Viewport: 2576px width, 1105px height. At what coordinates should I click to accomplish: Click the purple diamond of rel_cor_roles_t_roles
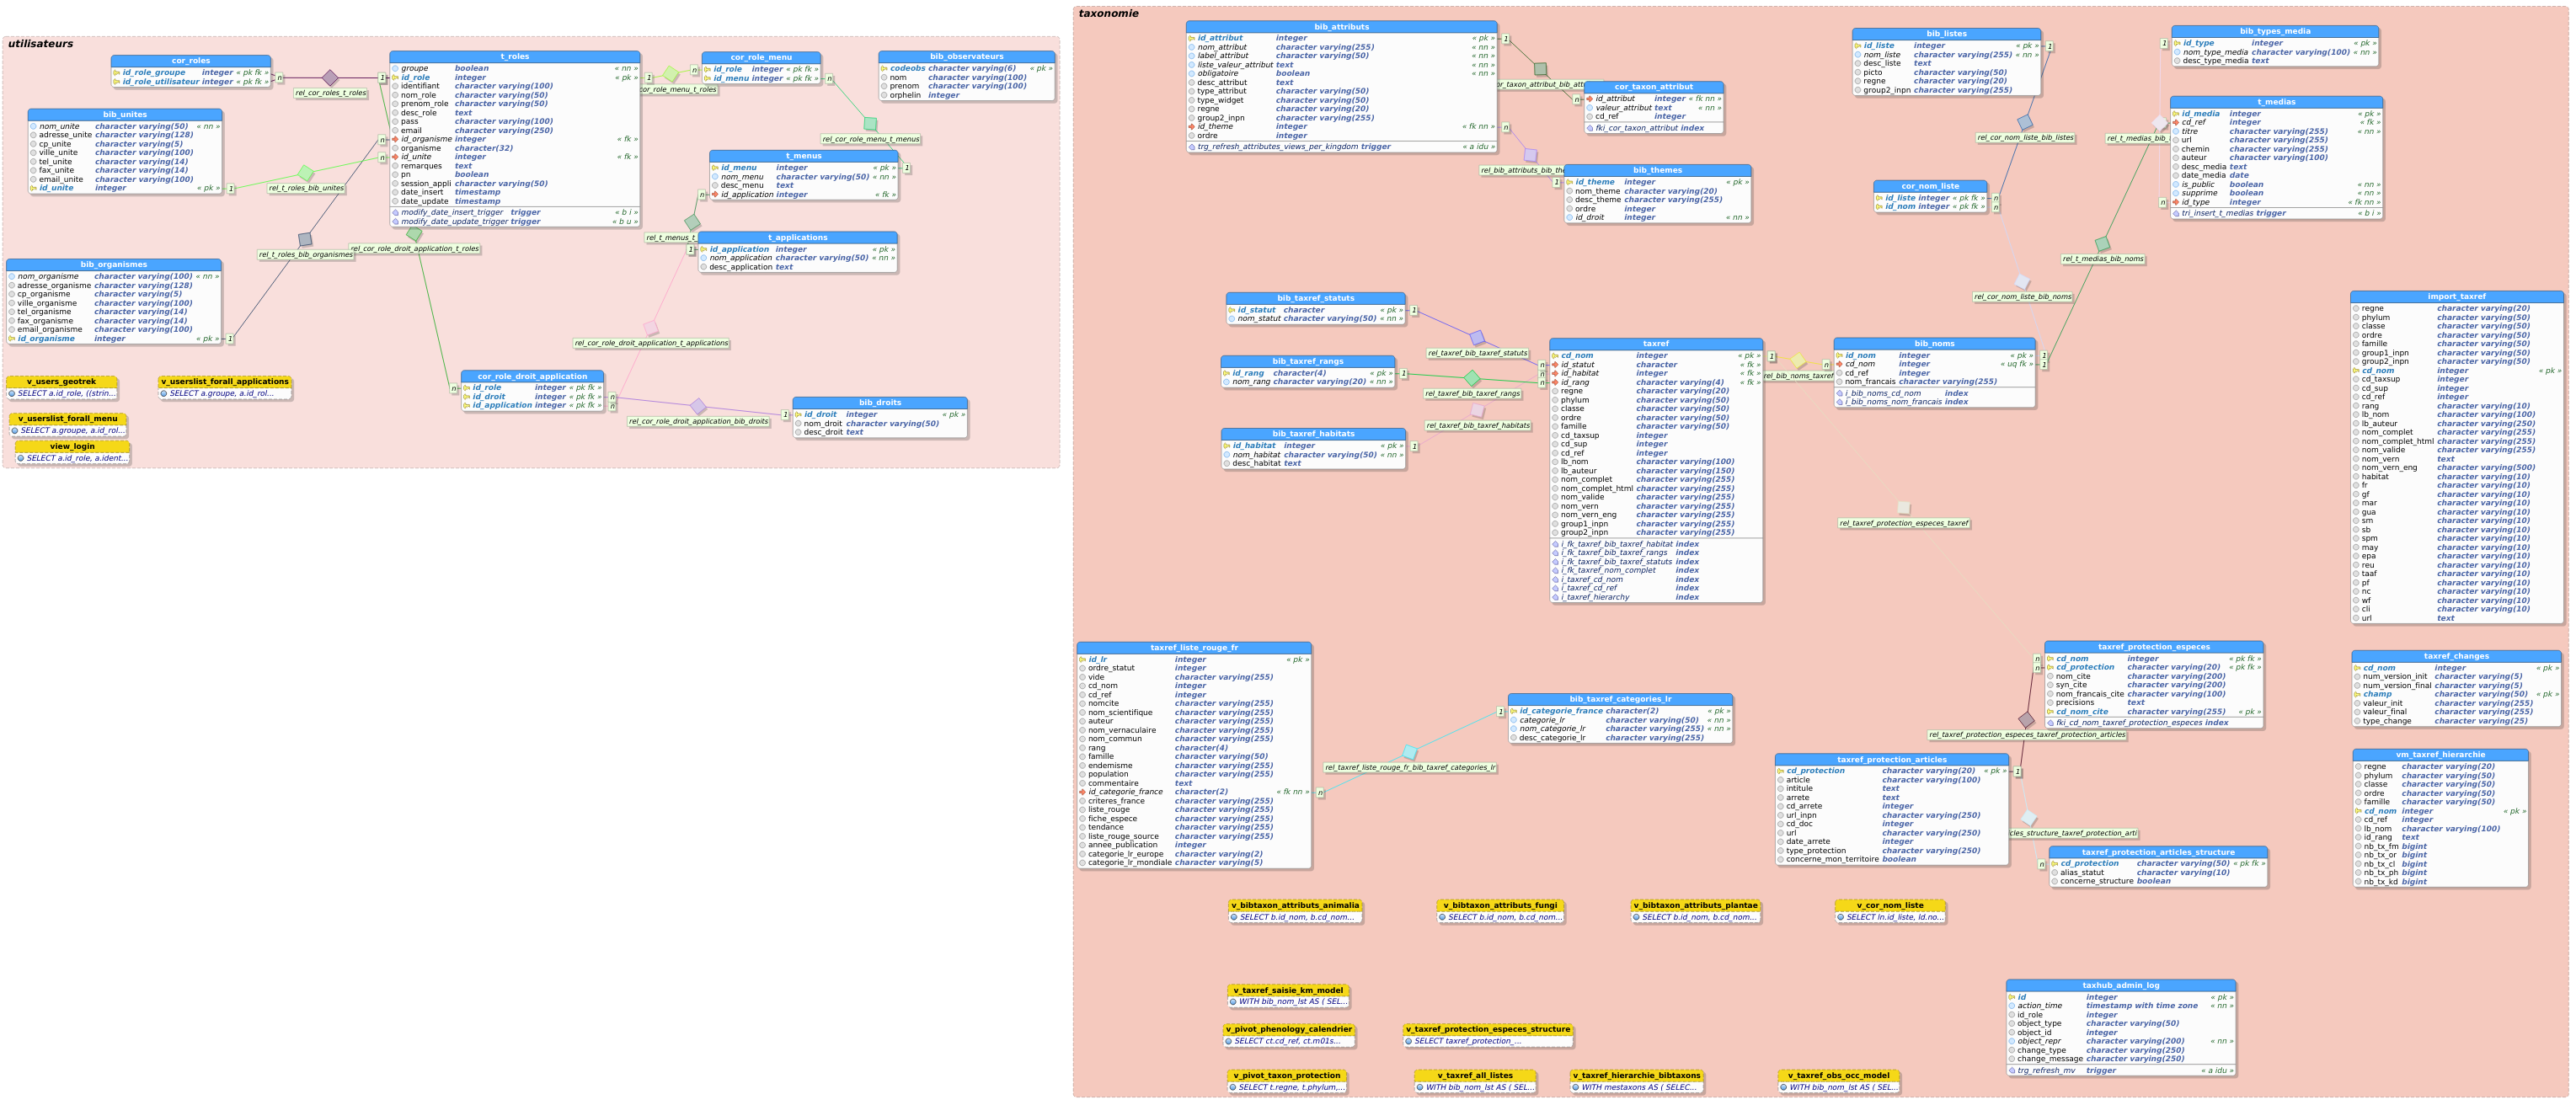330,78
